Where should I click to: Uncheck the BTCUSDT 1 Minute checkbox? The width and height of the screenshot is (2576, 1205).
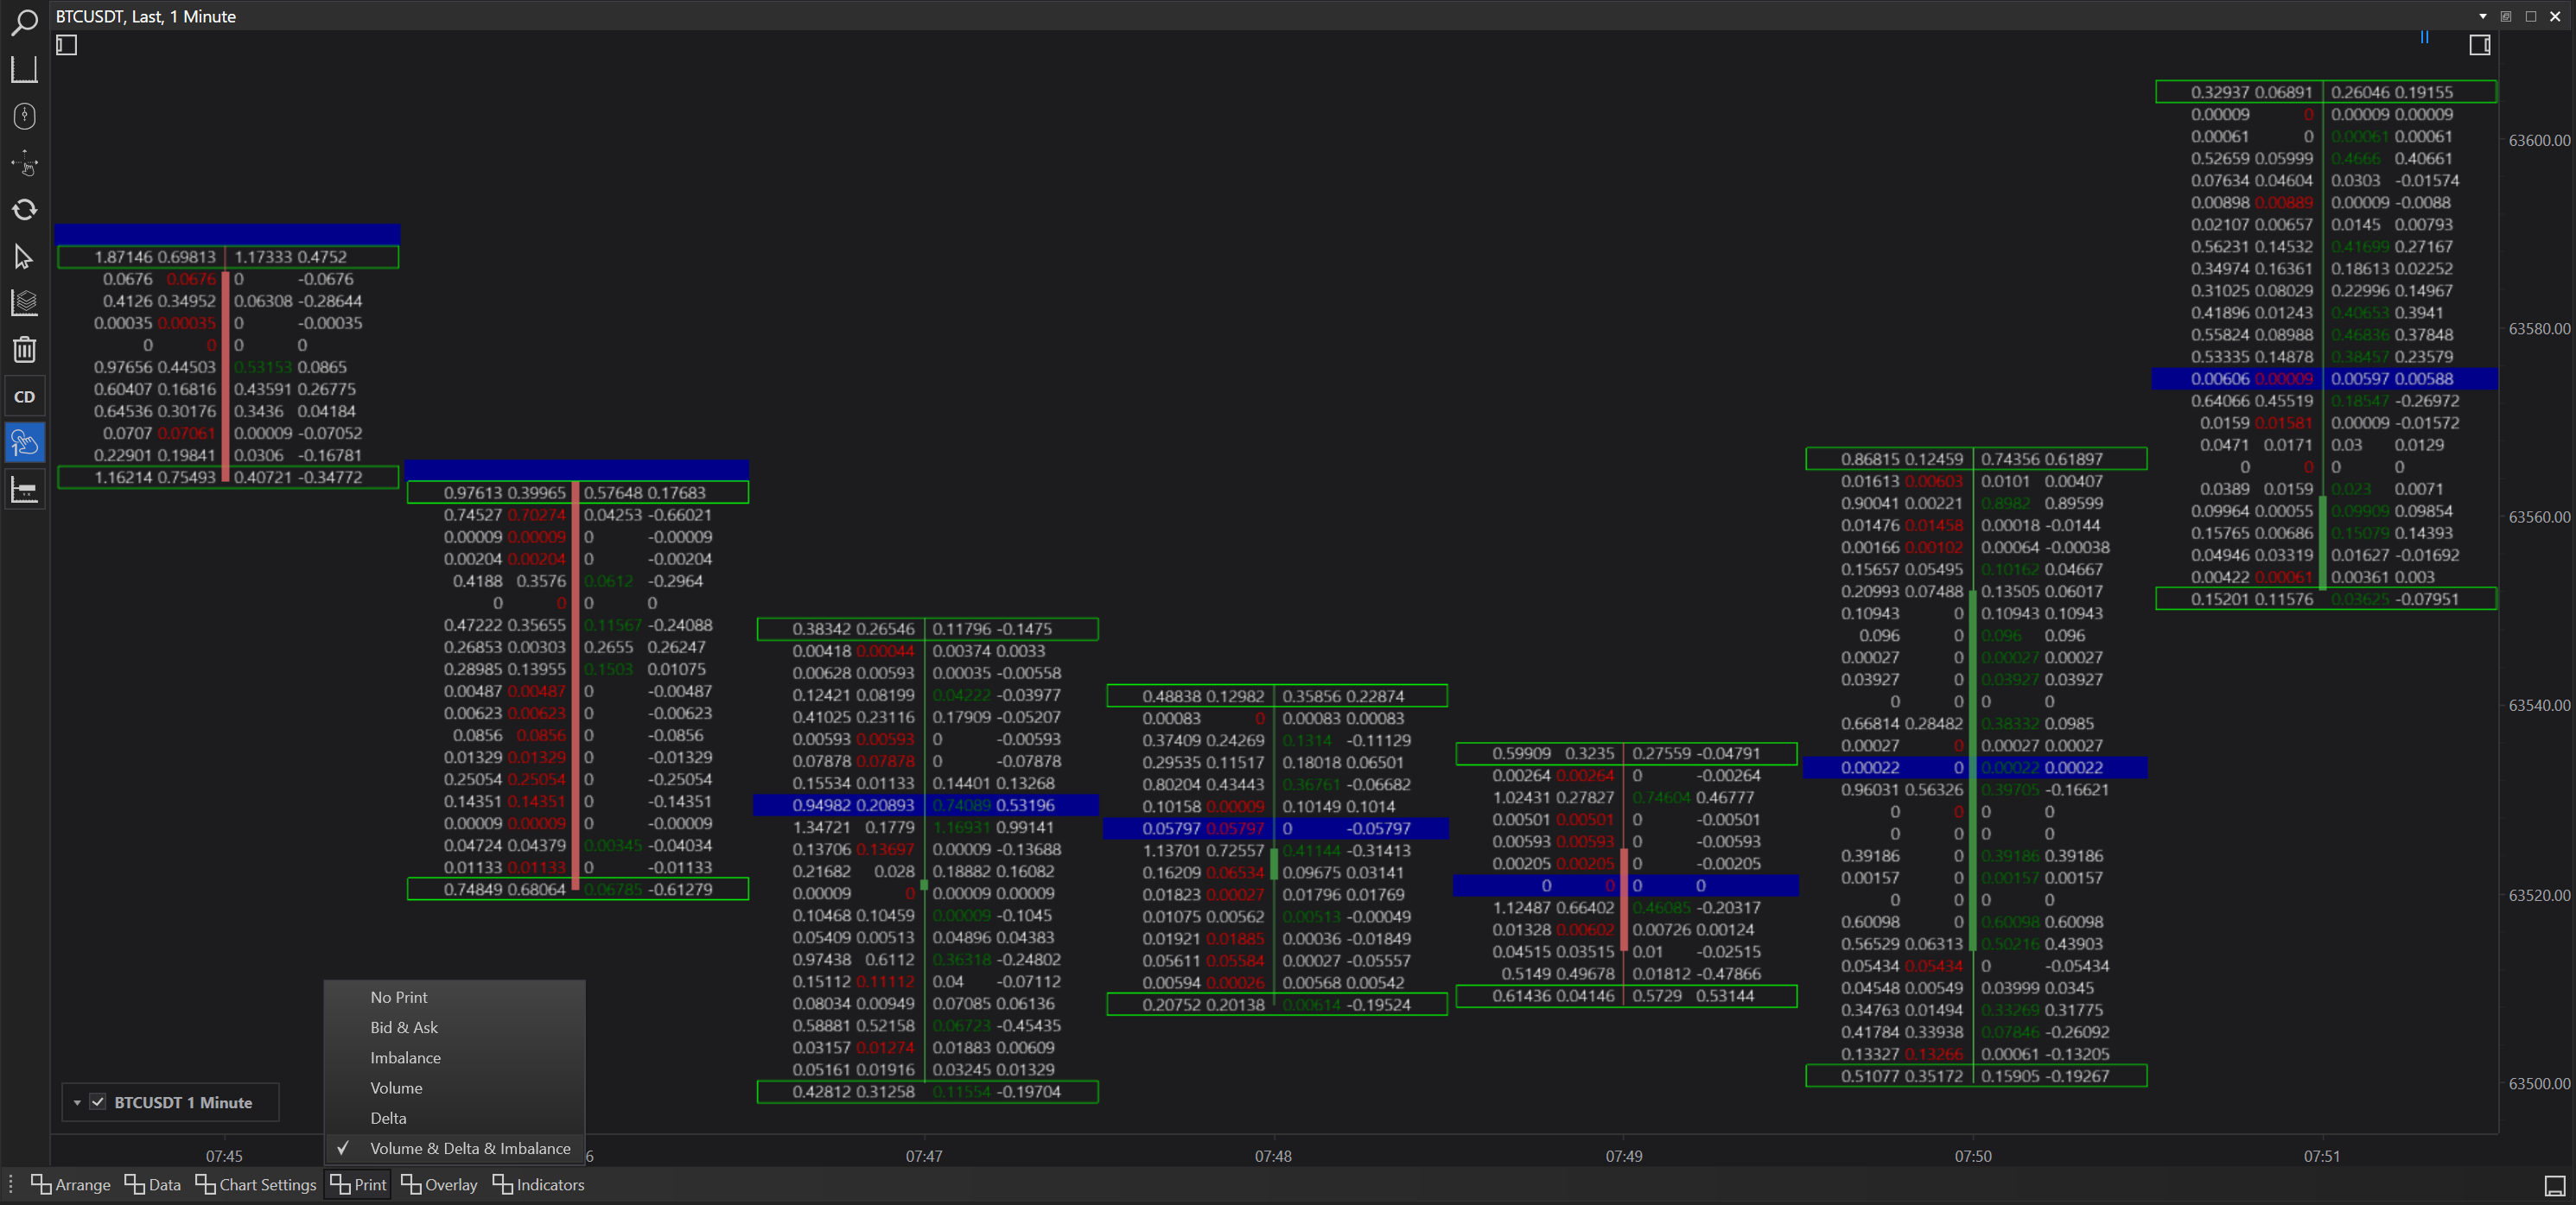point(97,1102)
